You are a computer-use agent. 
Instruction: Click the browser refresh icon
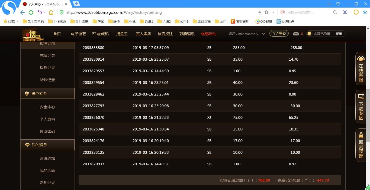(31, 12)
